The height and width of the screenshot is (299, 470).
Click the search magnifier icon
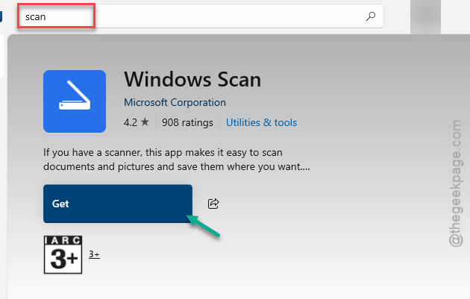371,16
